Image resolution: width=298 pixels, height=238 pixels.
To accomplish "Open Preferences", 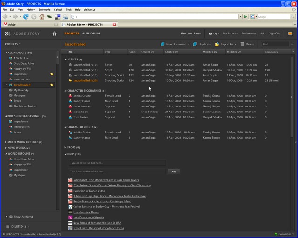I will [249, 33].
